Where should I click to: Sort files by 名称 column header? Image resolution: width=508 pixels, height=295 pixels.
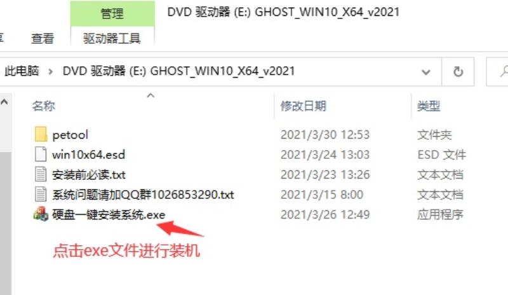[44, 106]
